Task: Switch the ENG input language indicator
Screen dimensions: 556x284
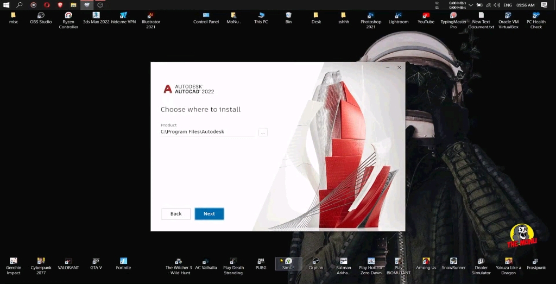Action: (508, 5)
